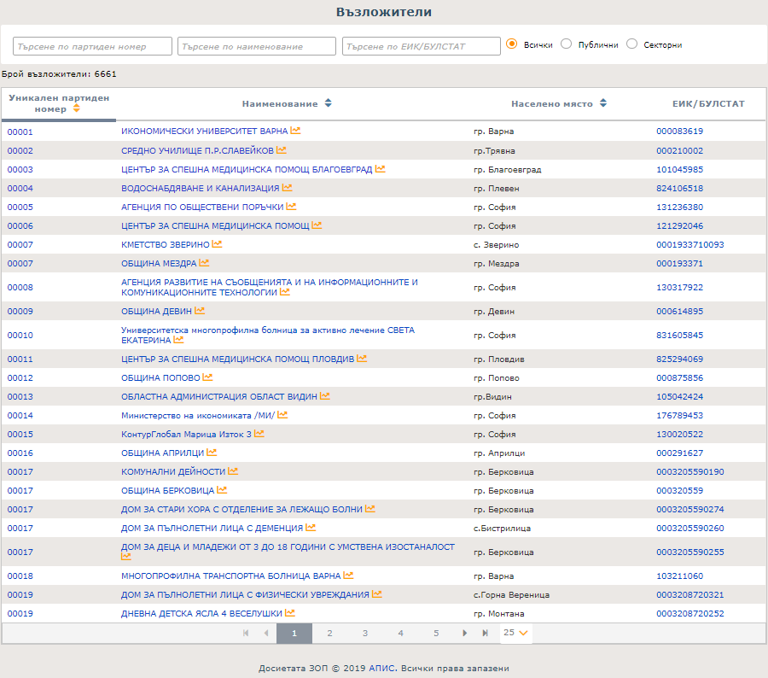Open chart icon beside ОБЩИНА МЕЗДРА
The image size is (768, 678).
coord(204,263)
